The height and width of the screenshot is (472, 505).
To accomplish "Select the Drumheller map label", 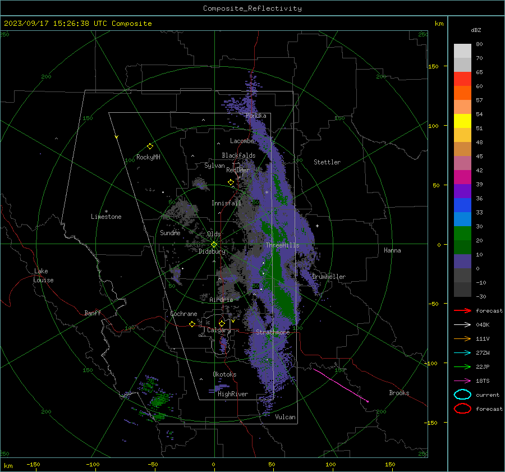I will pyautogui.click(x=329, y=277).
